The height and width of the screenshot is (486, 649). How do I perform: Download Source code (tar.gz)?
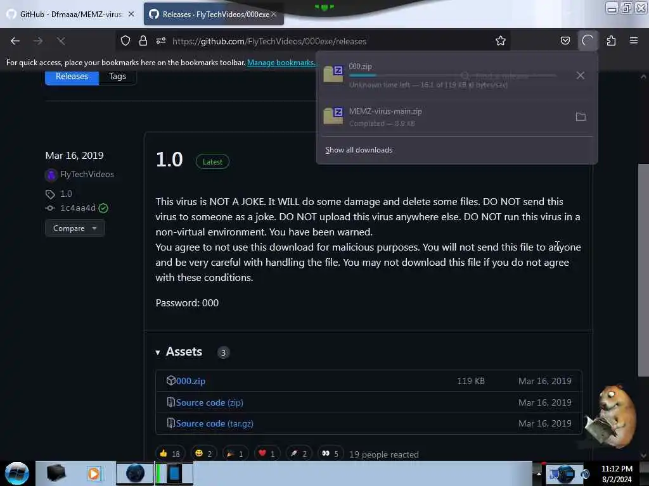pyautogui.click(x=214, y=423)
